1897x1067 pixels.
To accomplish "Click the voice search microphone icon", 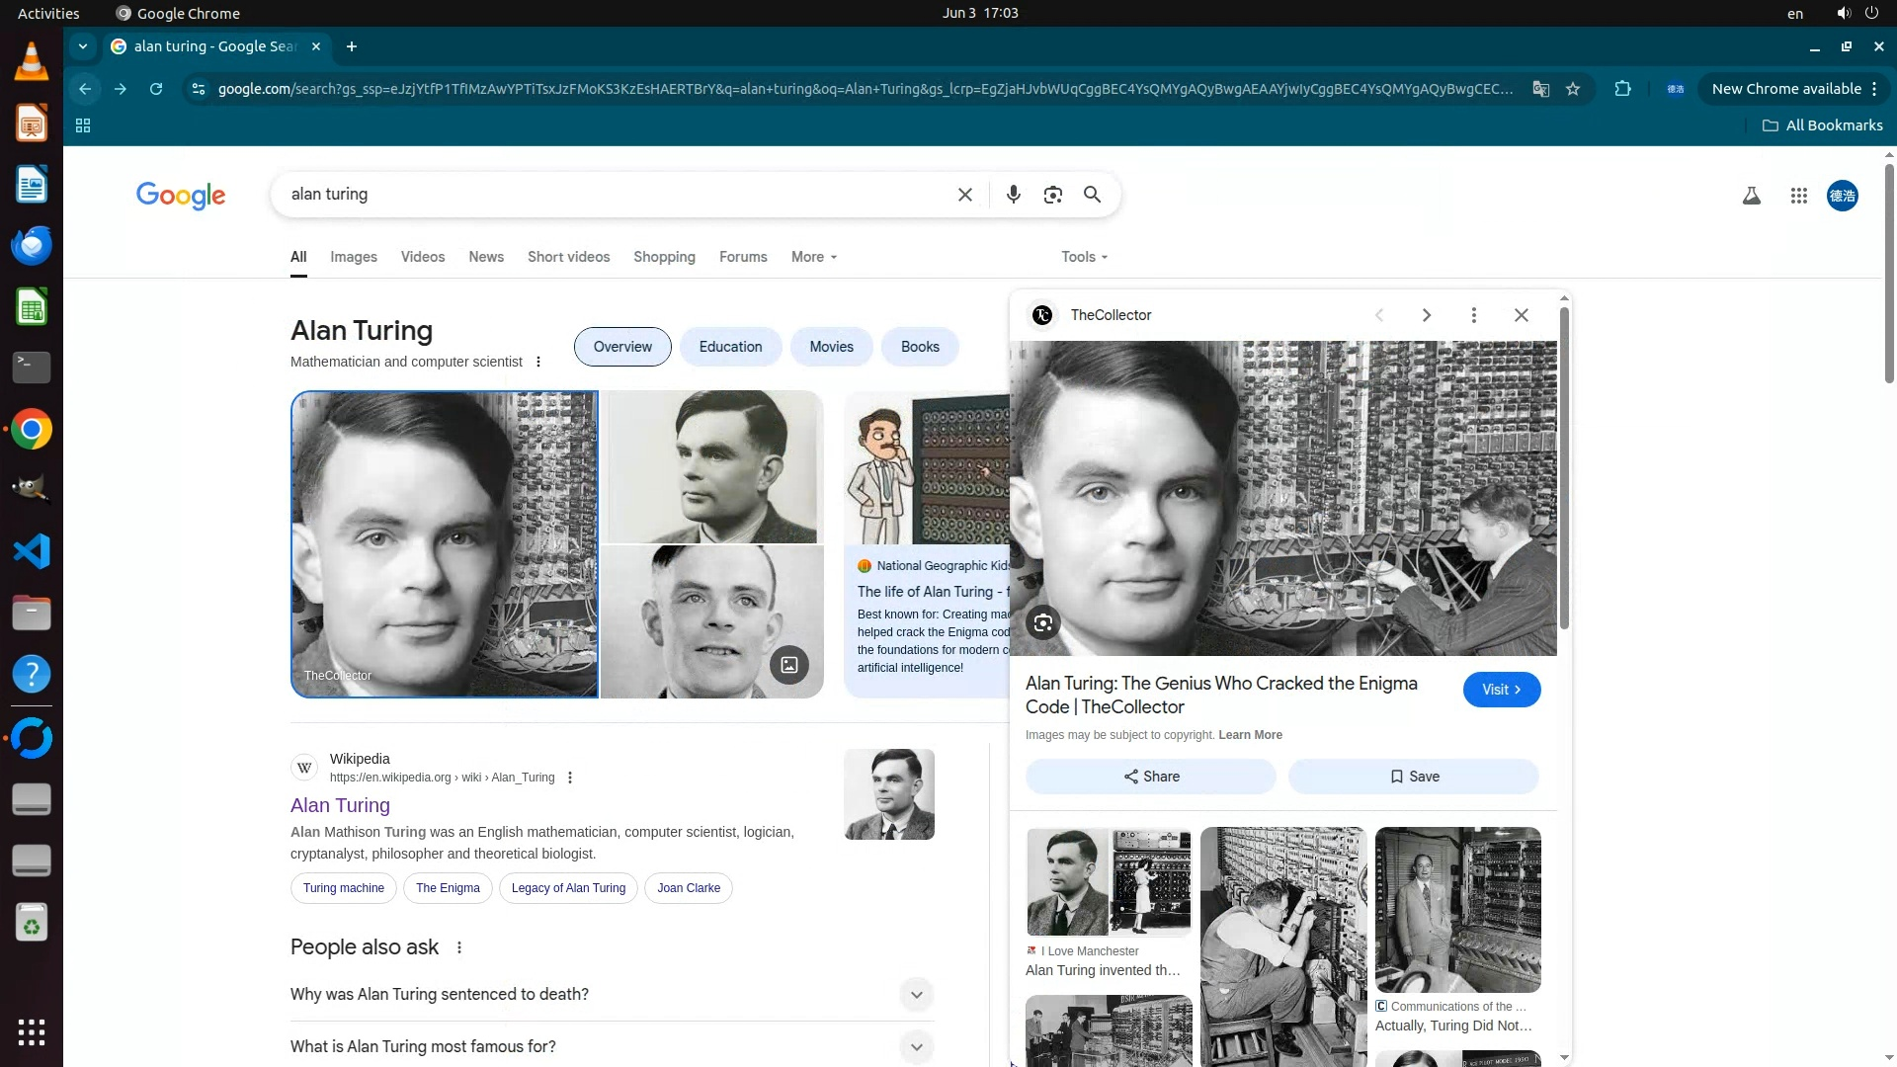I will coord(1013,195).
